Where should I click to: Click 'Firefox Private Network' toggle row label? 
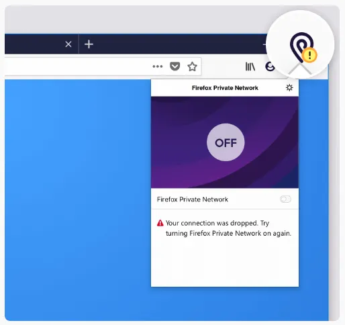tap(193, 199)
